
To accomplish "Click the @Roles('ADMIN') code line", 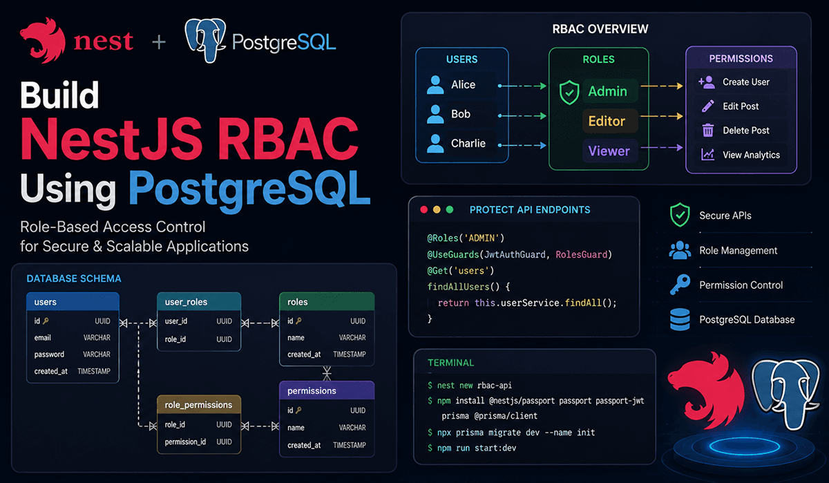I will 466,238.
